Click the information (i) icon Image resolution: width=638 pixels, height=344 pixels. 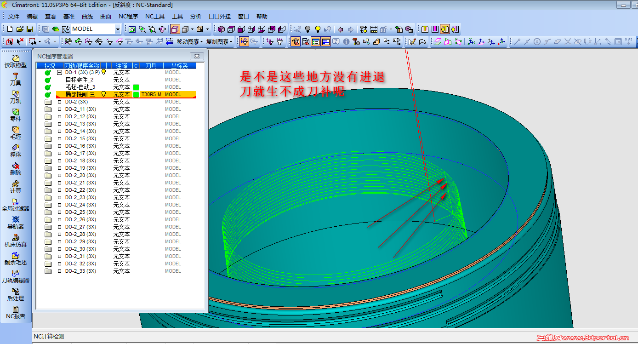click(x=346, y=42)
